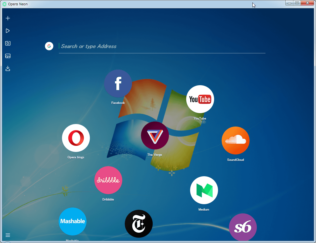Click the SoundCloud label text
This screenshot has height=243, width=316.
click(x=236, y=160)
